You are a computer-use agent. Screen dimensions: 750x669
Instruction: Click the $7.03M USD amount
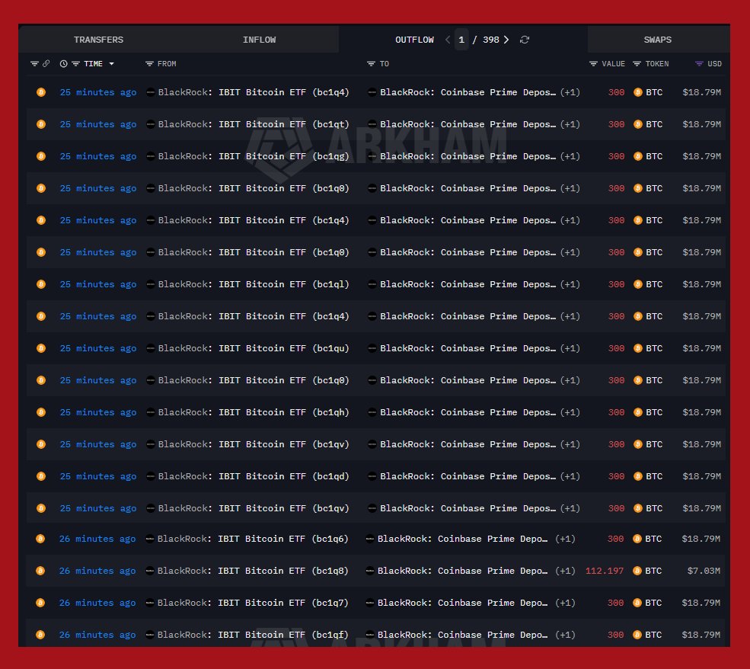click(x=704, y=571)
